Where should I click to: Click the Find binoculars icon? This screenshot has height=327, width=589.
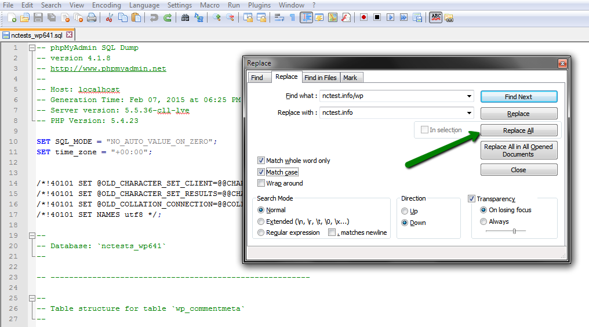(x=186, y=18)
